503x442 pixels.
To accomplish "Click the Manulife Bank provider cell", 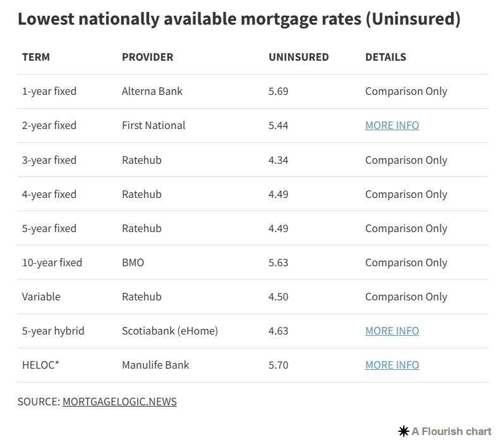I will tap(155, 365).
